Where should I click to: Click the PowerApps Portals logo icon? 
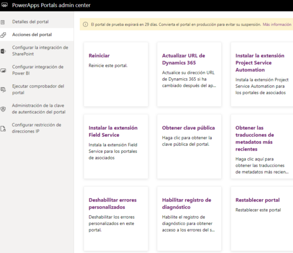pos(4,5)
